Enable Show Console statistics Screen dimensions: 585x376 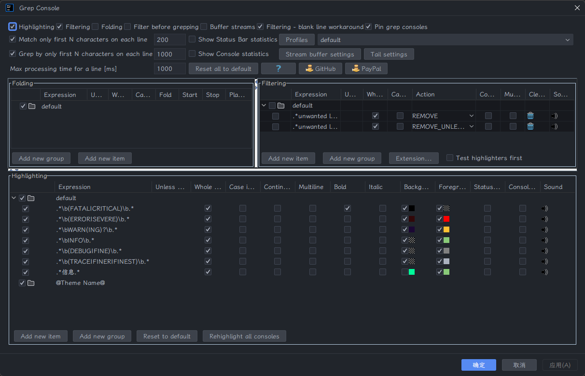click(192, 54)
